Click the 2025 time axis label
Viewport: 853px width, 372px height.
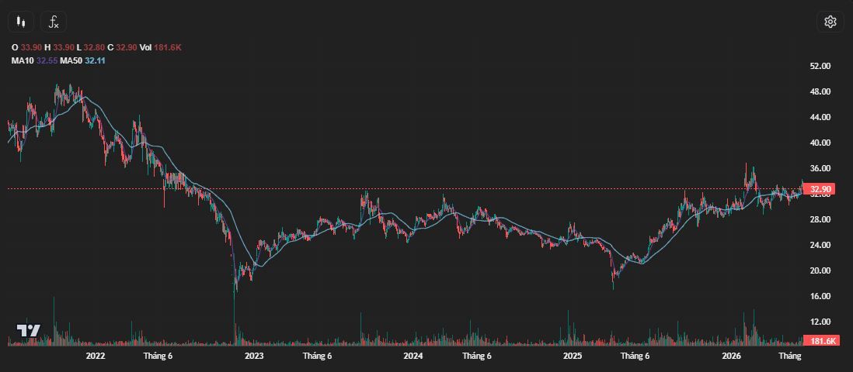pyautogui.click(x=573, y=356)
